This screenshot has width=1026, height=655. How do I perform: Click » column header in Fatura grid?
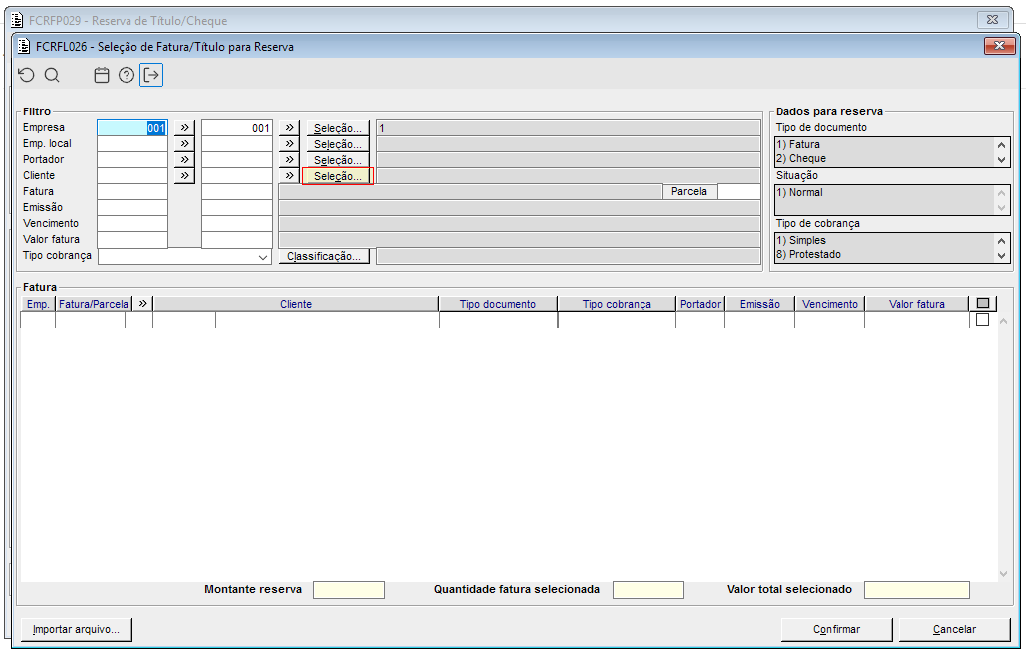click(142, 304)
